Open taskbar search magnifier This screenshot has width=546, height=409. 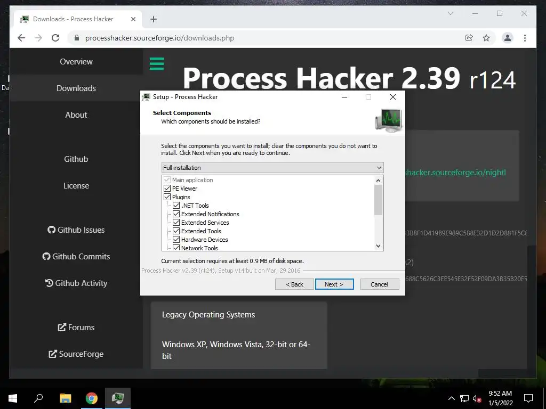point(38,398)
